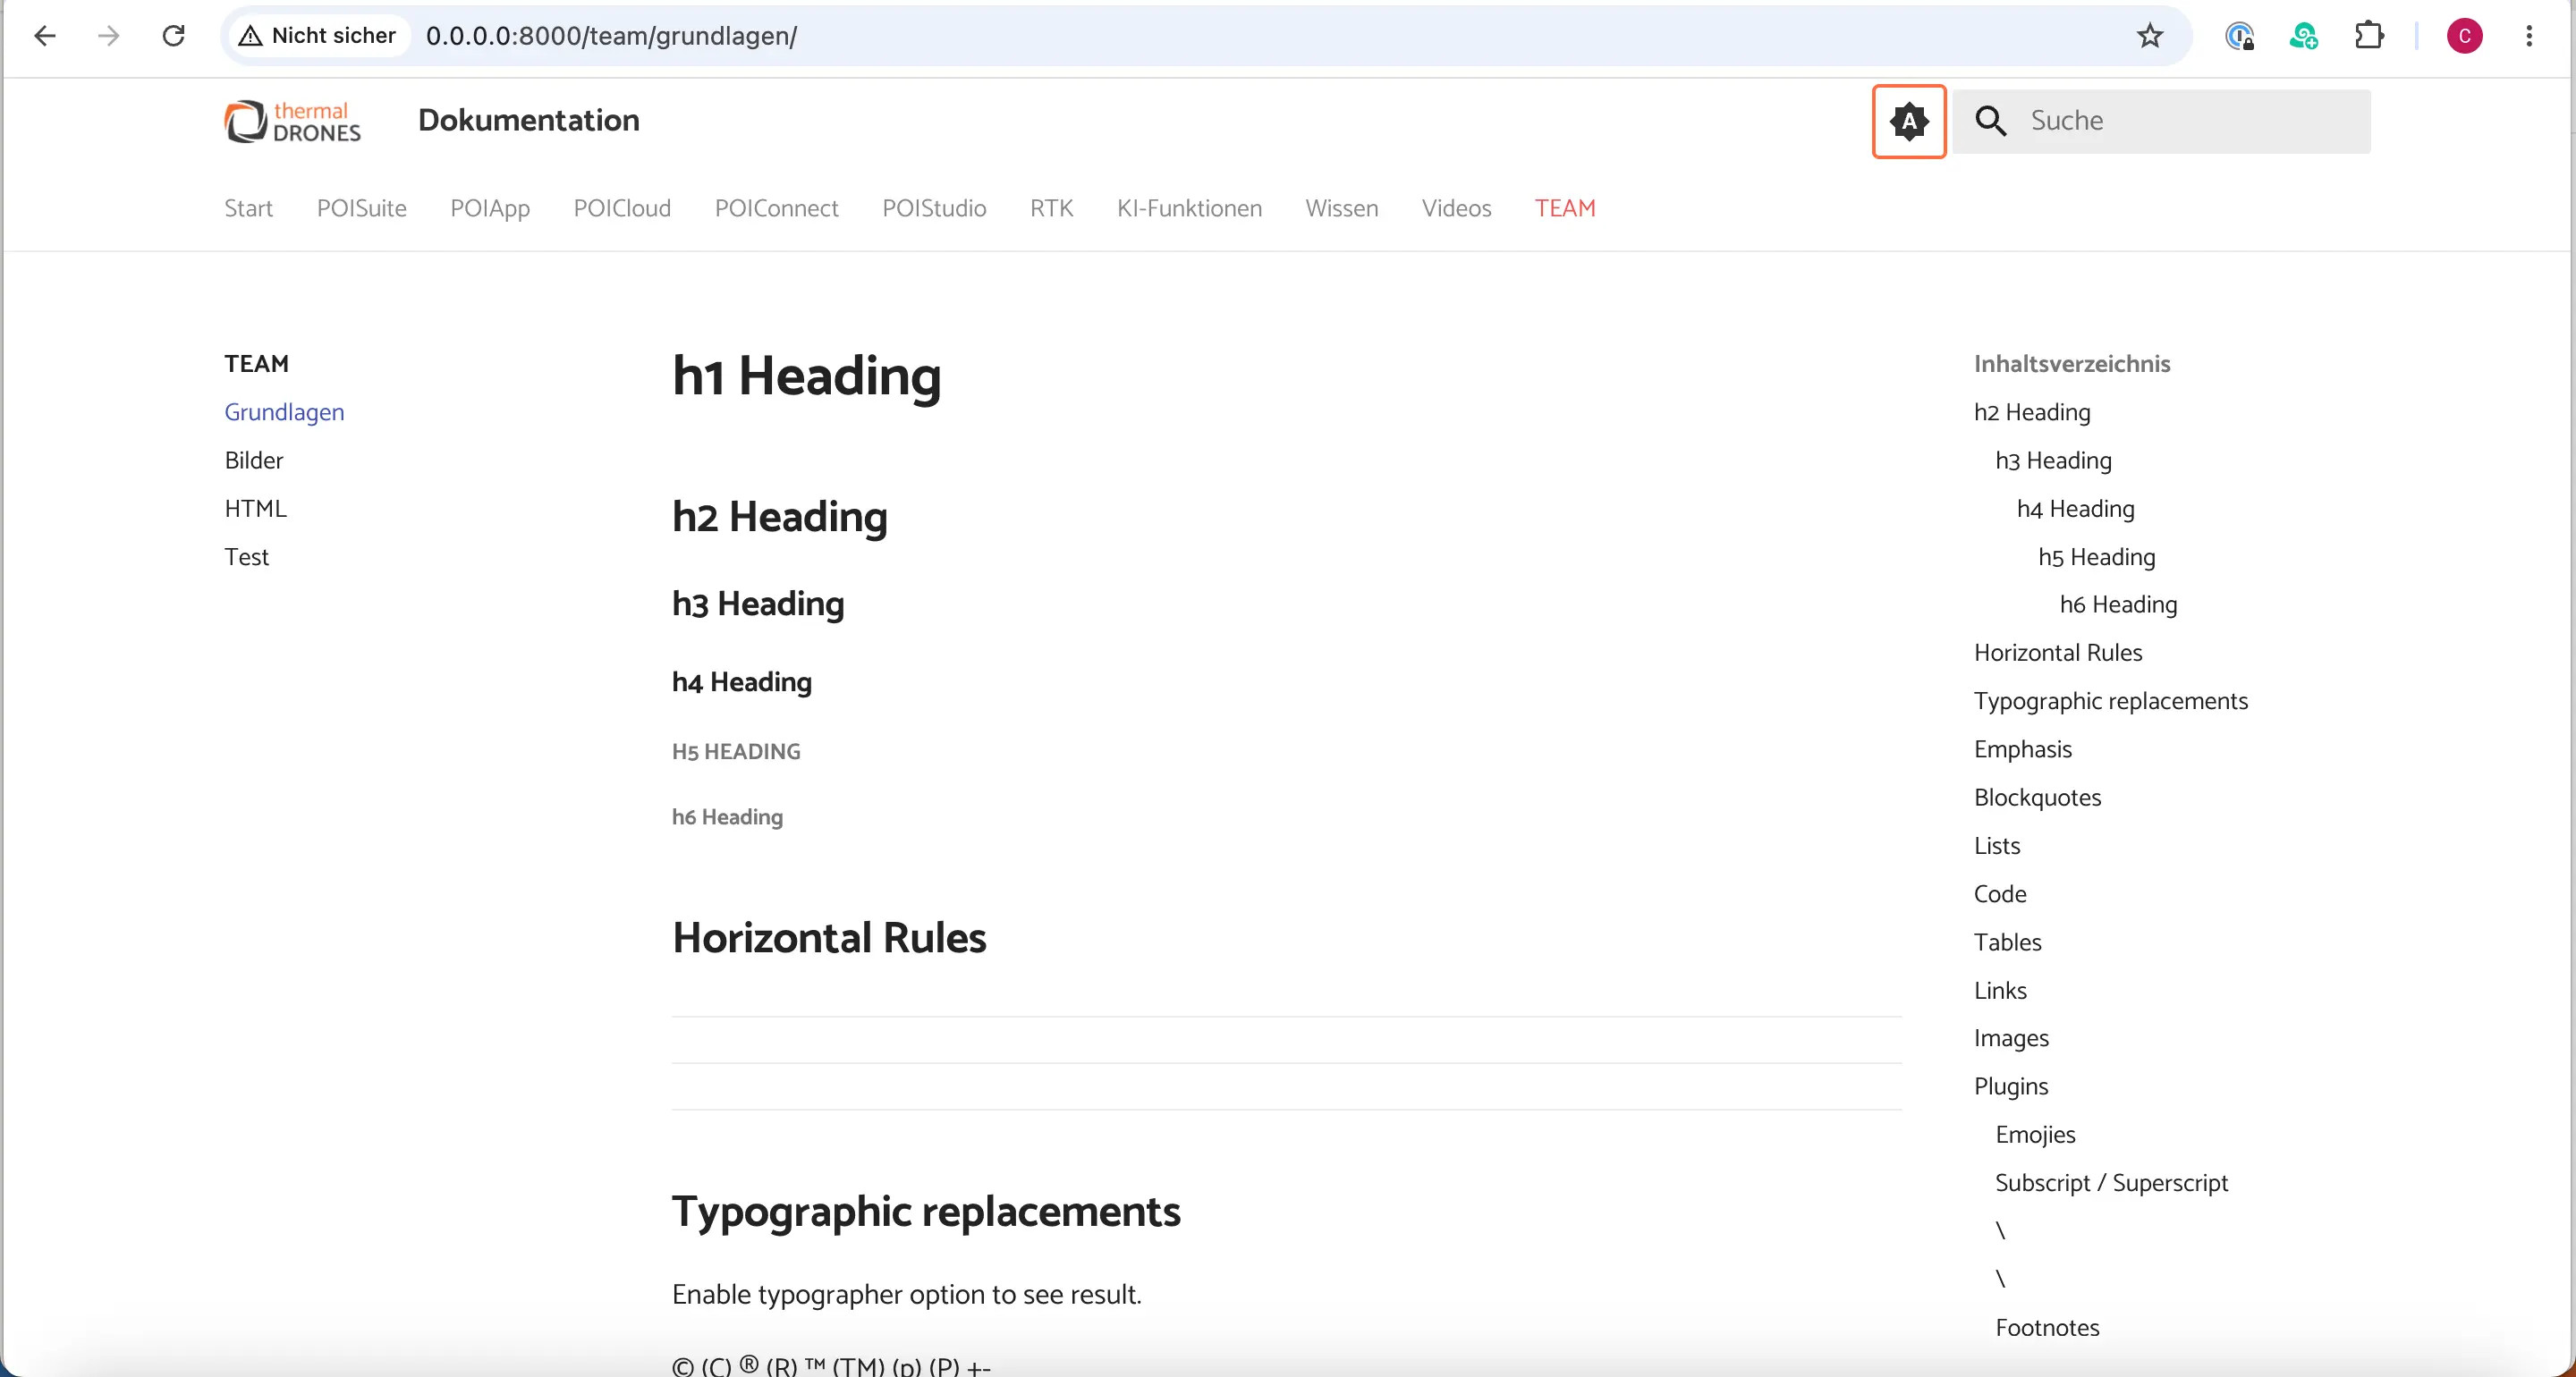Screen dimensions: 2576x1377
Task: Focus the Suche search field
Action: 2161,121
